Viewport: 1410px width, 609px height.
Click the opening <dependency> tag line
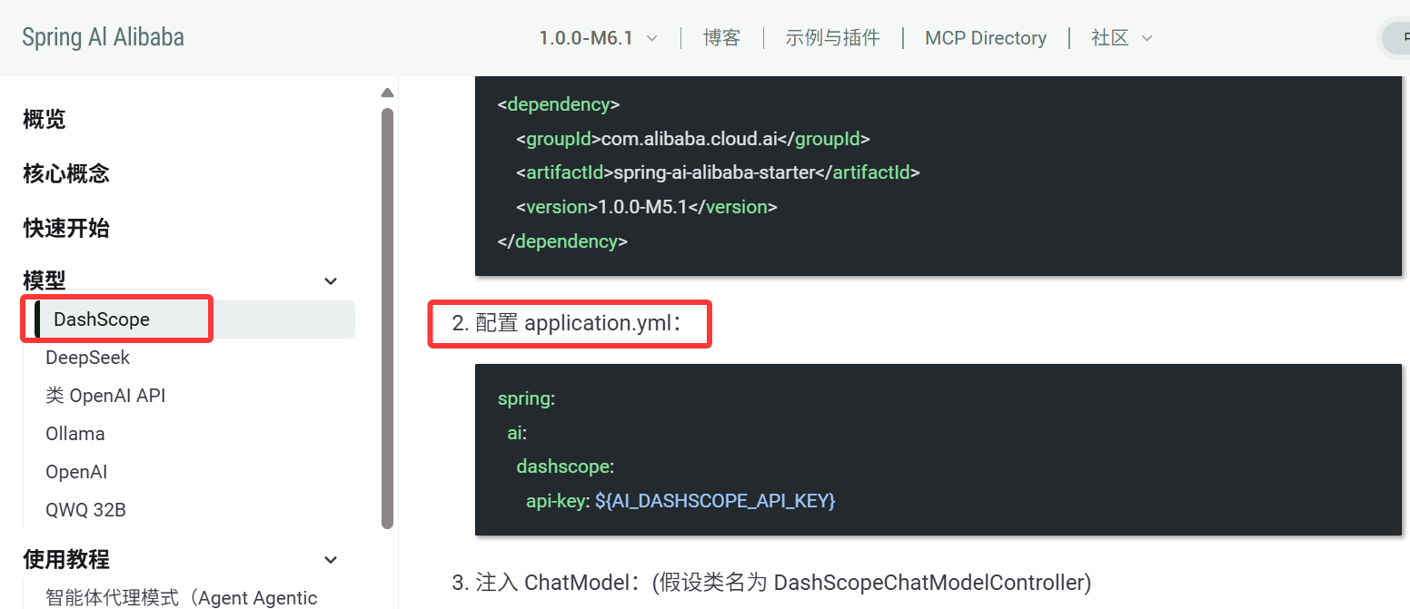pos(559,104)
